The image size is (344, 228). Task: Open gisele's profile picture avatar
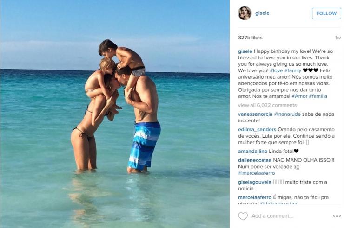point(245,13)
